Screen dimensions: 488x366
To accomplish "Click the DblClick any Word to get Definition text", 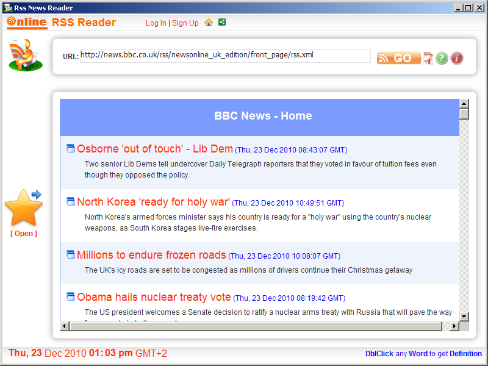I will pyautogui.click(x=423, y=354).
